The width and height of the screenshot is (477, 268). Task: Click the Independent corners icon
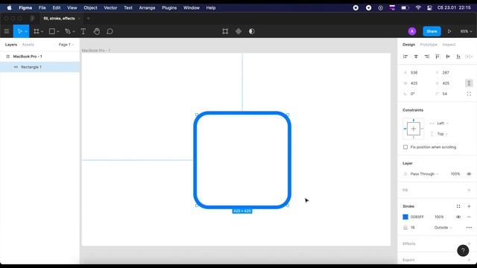pyautogui.click(x=469, y=94)
